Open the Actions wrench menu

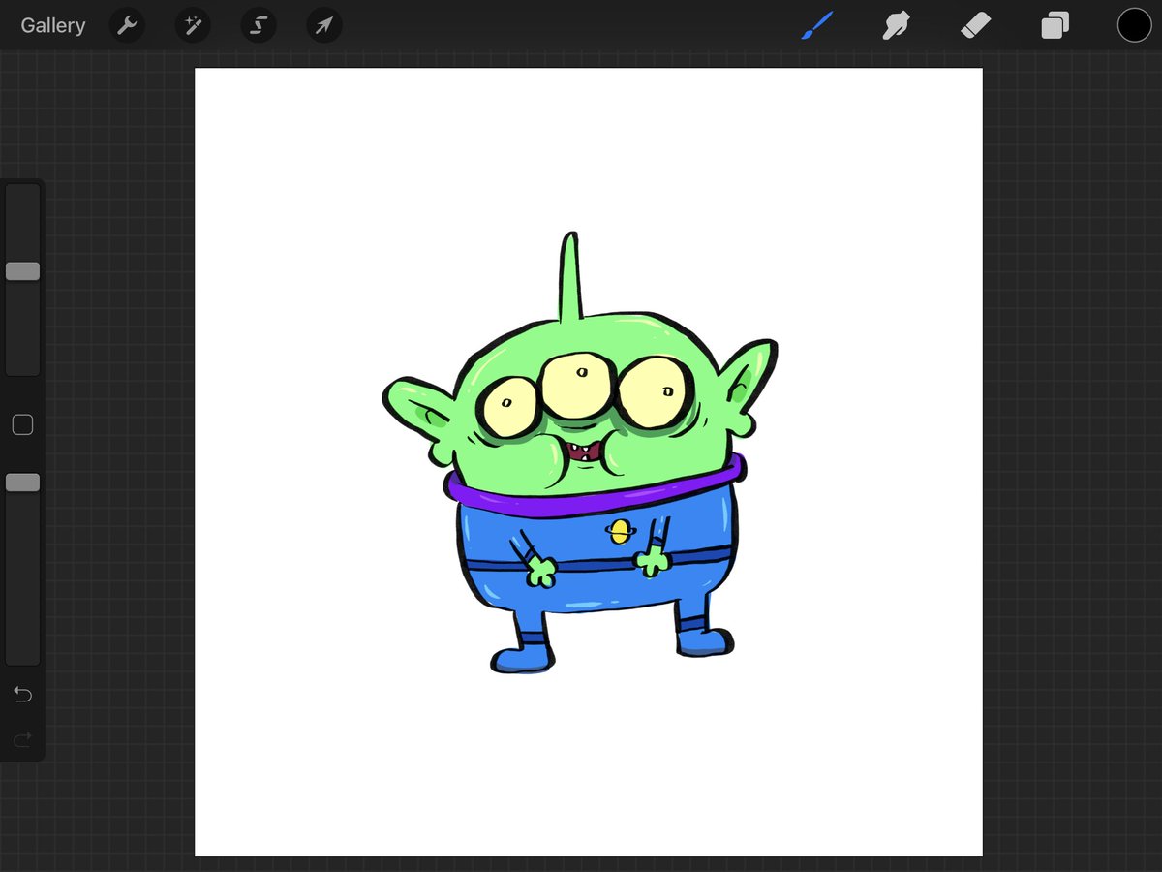pyautogui.click(x=127, y=25)
